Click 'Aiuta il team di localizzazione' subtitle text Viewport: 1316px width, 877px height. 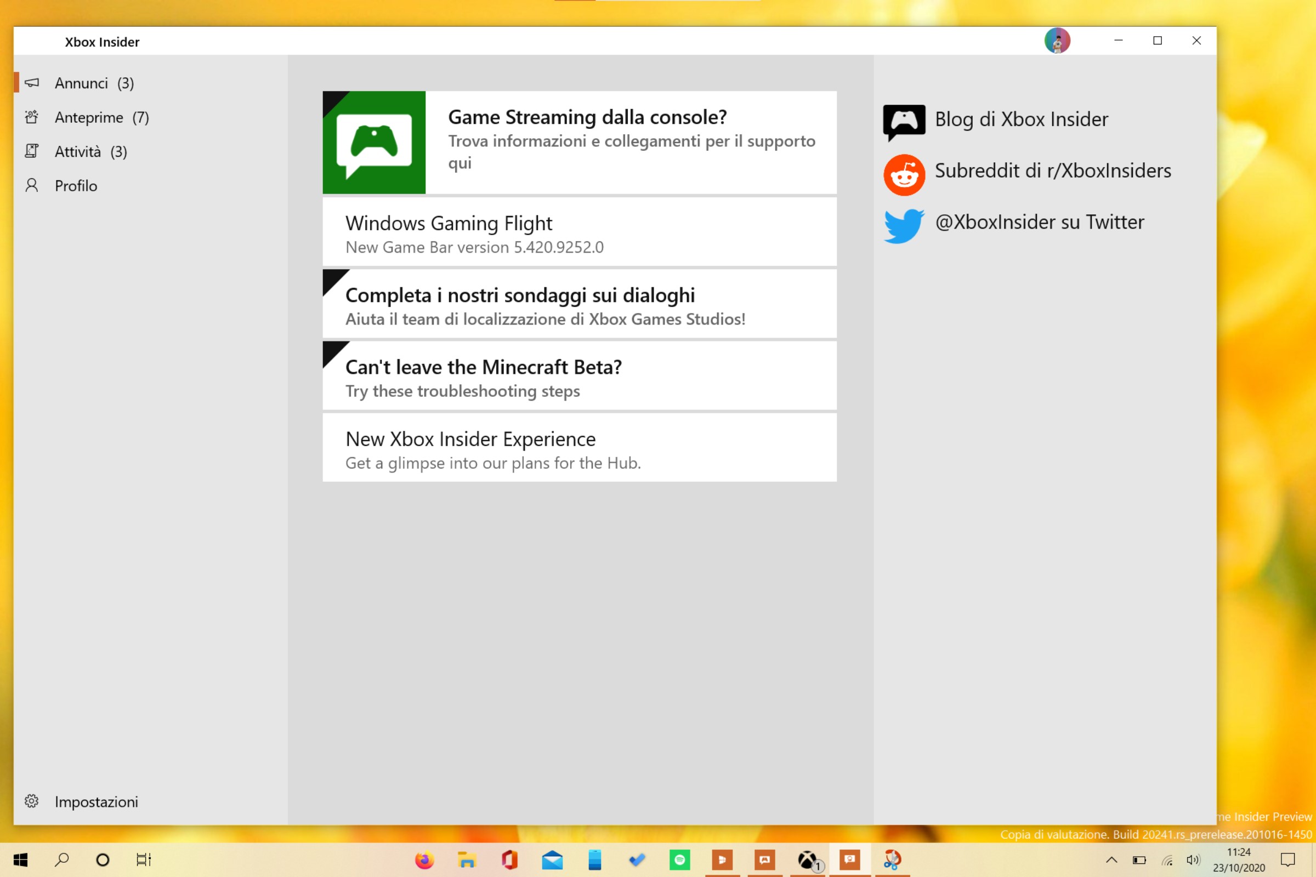pyautogui.click(x=546, y=319)
